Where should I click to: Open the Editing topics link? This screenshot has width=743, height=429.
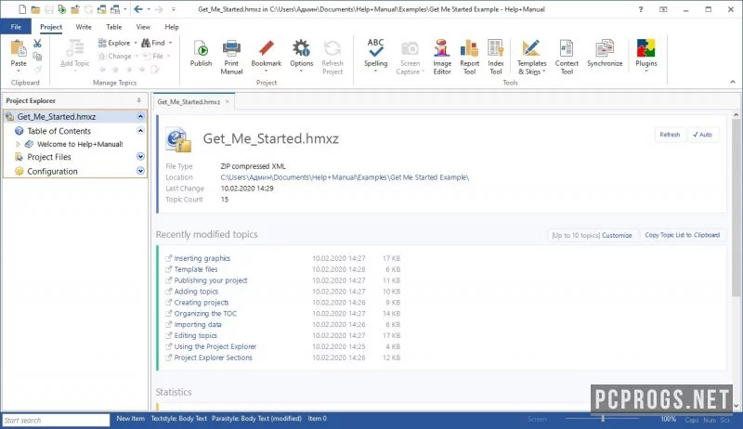coord(195,335)
